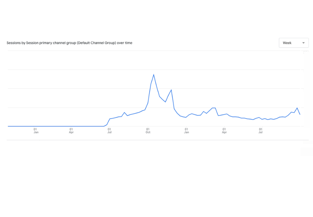Click the flat-topped peak before the second April label
Viewport: 313px width, 217px height.
tap(214, 108)
